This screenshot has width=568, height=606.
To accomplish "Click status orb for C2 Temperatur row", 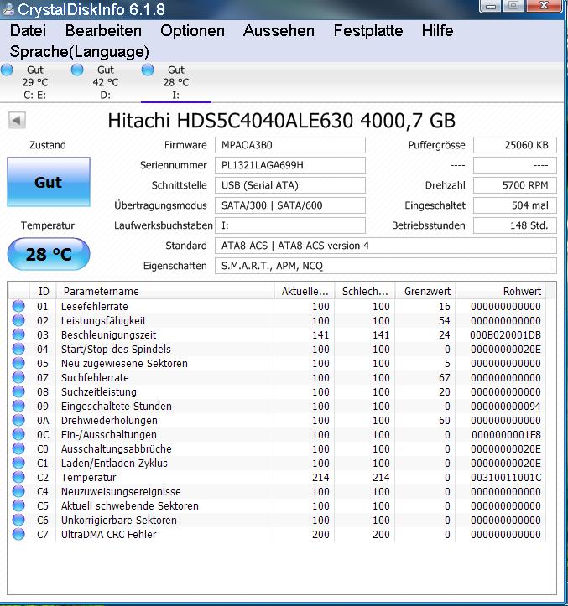I will coord(18,477).
